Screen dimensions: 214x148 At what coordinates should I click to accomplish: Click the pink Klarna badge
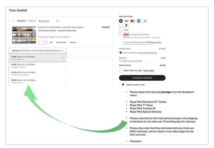pyautogui.click(x=126, y=34)
